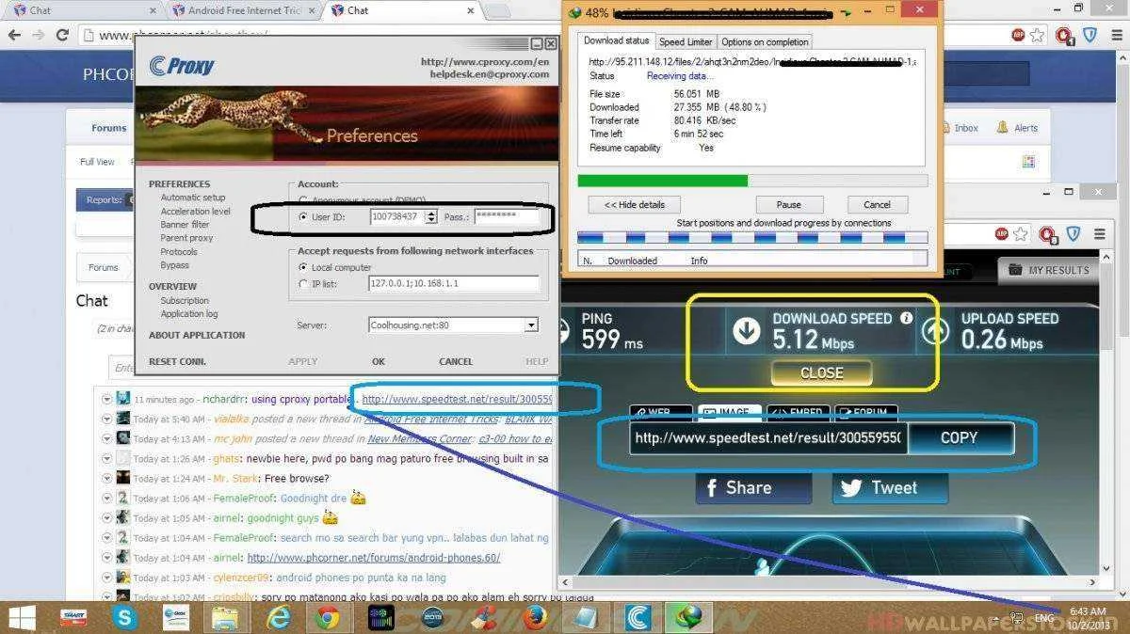1130x634 pixels.
Task: Open the options arrow for cylenzcer09's message
Action: [x=107, y=577]
